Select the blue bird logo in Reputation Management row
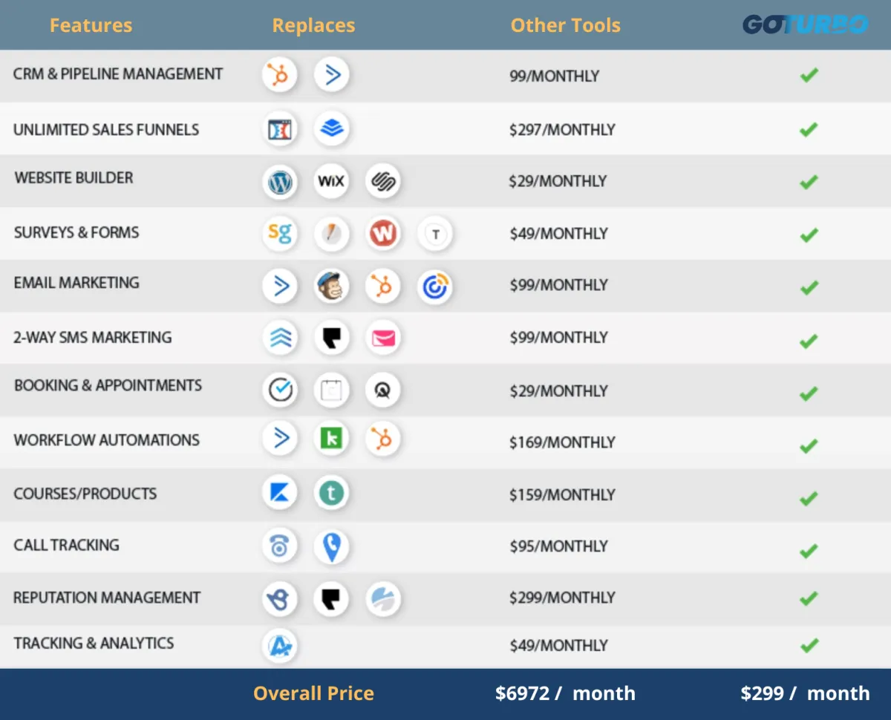This screenshot has width=891, height=720. (x=280, y=598)
